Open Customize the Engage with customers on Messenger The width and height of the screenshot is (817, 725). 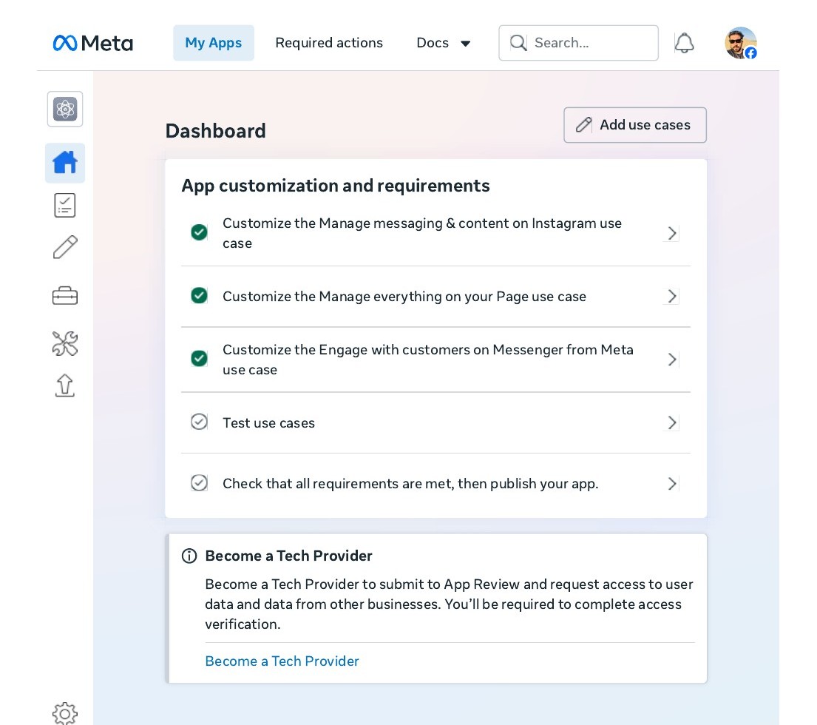[x=435, y=360]
